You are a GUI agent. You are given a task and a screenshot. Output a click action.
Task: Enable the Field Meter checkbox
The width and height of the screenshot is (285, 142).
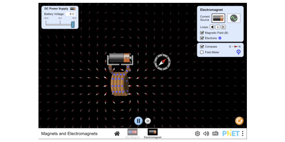pos(202,52)
